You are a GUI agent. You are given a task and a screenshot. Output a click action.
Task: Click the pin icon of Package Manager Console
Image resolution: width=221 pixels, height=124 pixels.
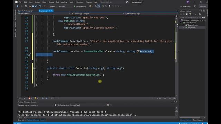pyautogui.click(x=174, y=102)
